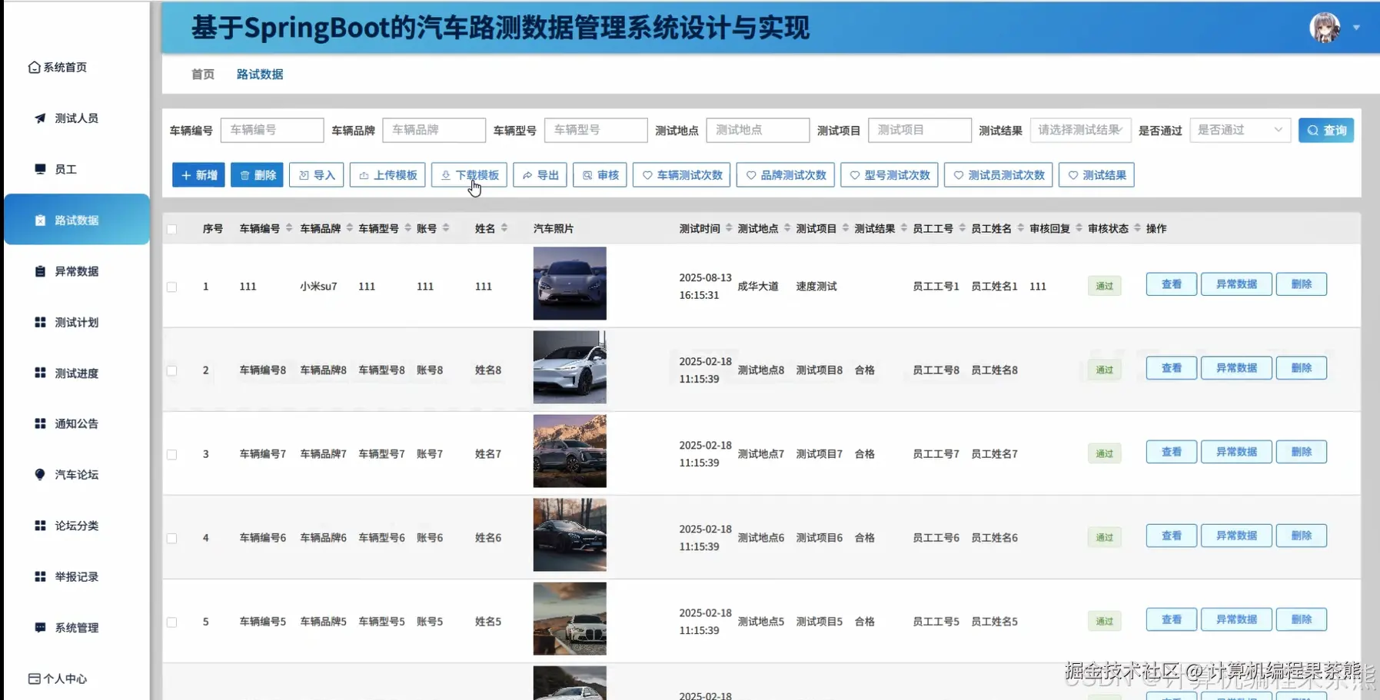Sort by 员工姓名 column arrows

[x=1020, y=228]
